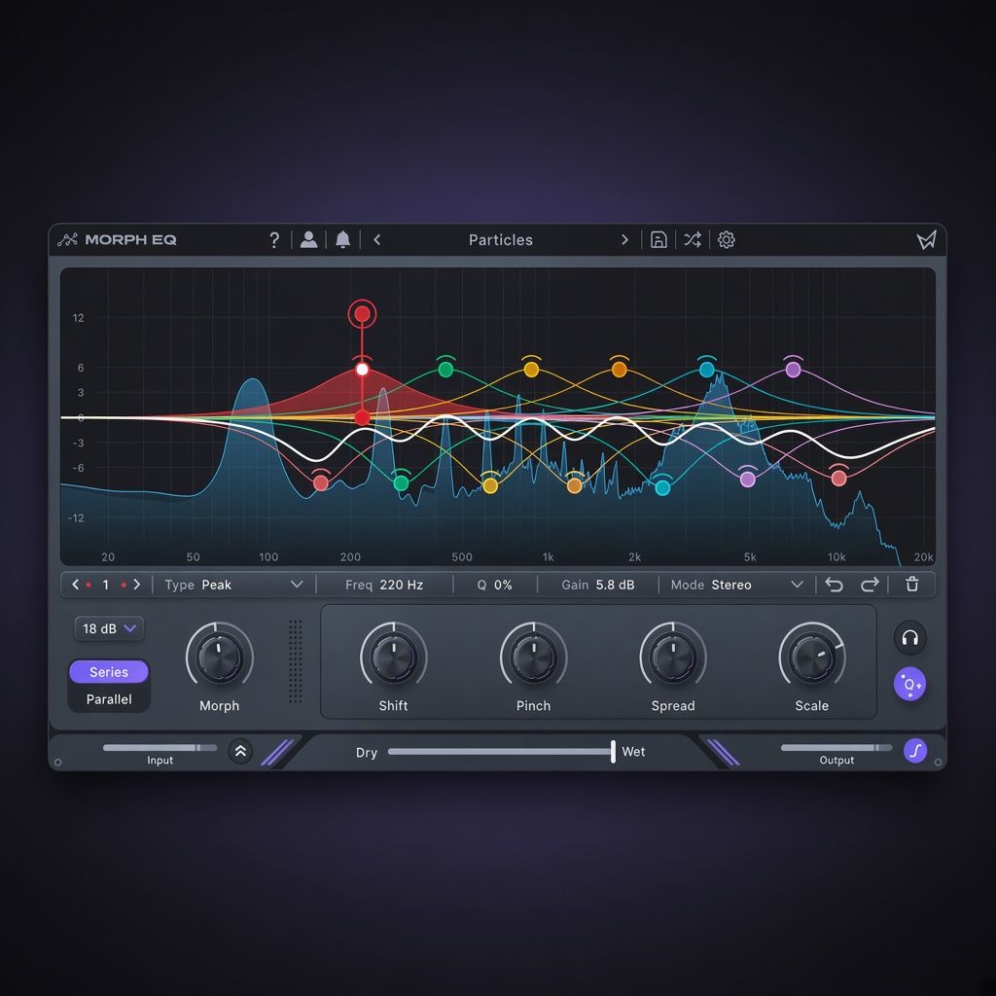
Task: Click the Morph knob
Action: pyautogui.click(x=219, y=658)
